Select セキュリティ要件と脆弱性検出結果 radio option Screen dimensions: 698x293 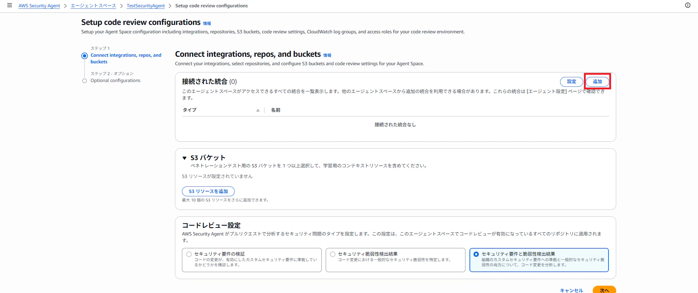[476, 254]
